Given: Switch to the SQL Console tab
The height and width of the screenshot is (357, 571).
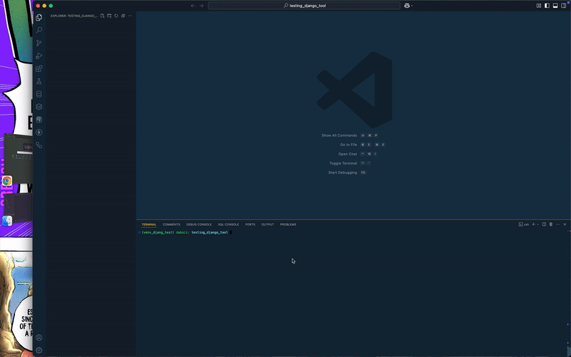Looking at the screenshot, I should click(228, 224).
